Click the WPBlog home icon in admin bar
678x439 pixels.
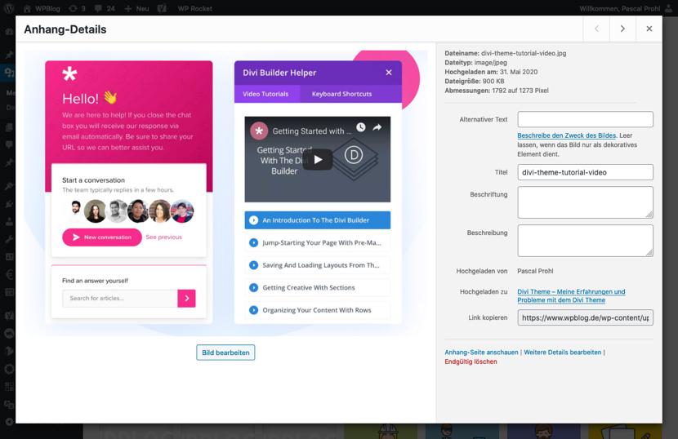pos(27,8)
